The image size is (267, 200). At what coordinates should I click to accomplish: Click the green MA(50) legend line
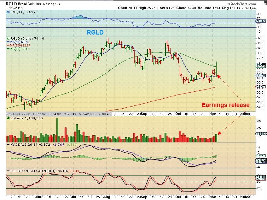8,49
